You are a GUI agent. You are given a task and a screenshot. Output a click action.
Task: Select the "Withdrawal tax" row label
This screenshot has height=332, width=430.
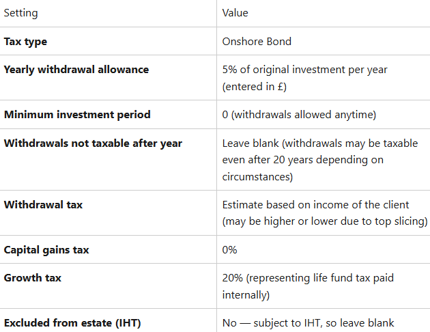coord(43,205)
